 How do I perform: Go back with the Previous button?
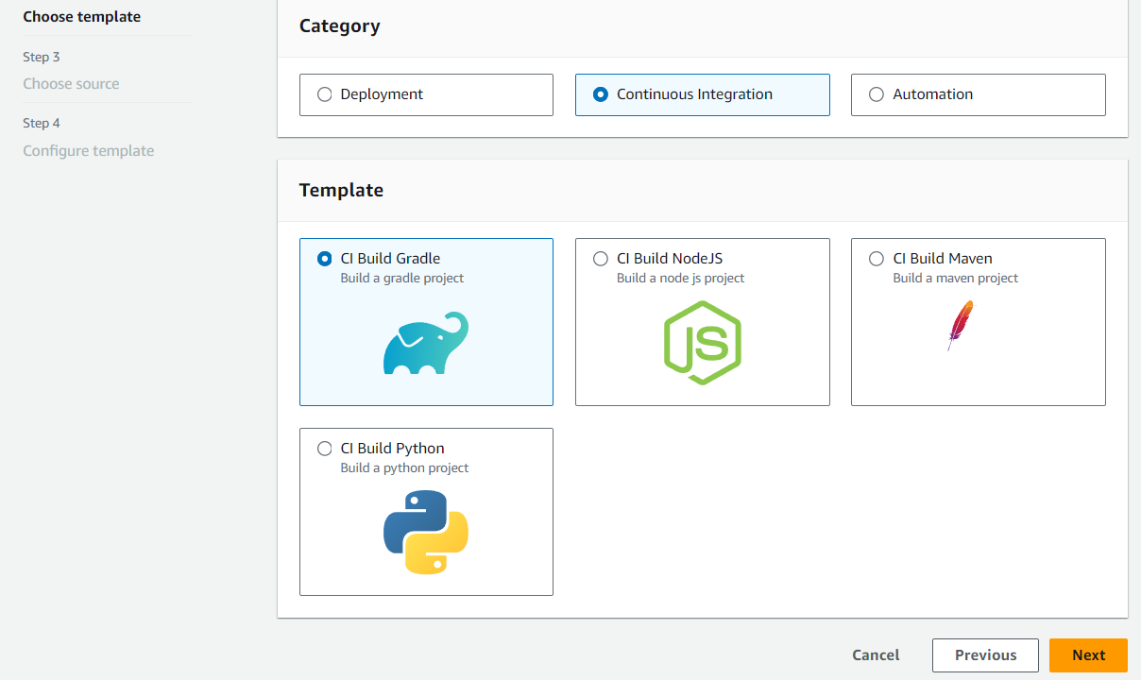[985, 655]
